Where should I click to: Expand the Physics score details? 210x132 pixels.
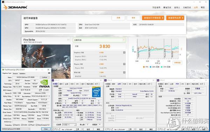(124, 64)
